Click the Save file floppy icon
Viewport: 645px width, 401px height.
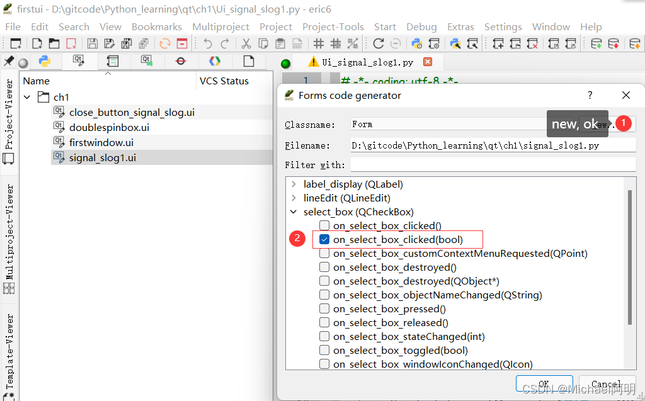coord(93,43)
